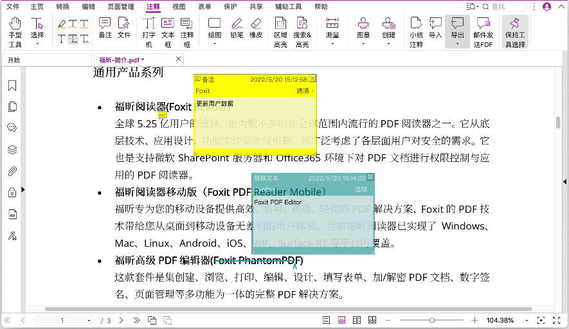Switch to continuous facing view mode
Image resolution: width=569 pixels, height=329 pixels.
(372, 320)
